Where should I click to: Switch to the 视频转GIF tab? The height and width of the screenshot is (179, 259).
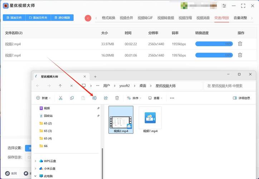click(x=145, y=18)
